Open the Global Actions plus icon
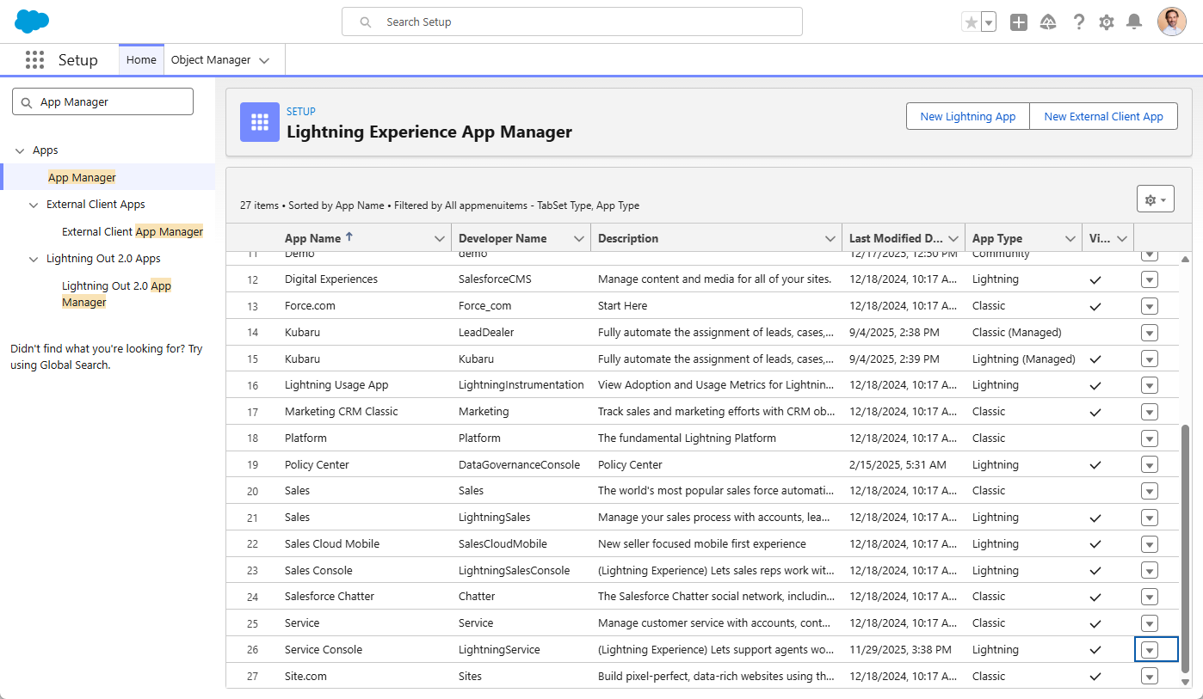Image resolution: width=1203 pixels, height=699 pixels. point(1019,22)
